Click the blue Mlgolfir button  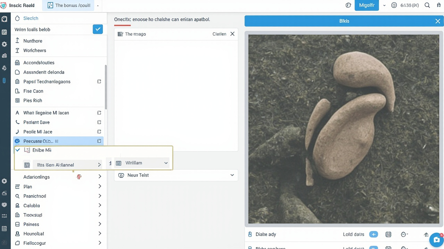tap(367, 6)
